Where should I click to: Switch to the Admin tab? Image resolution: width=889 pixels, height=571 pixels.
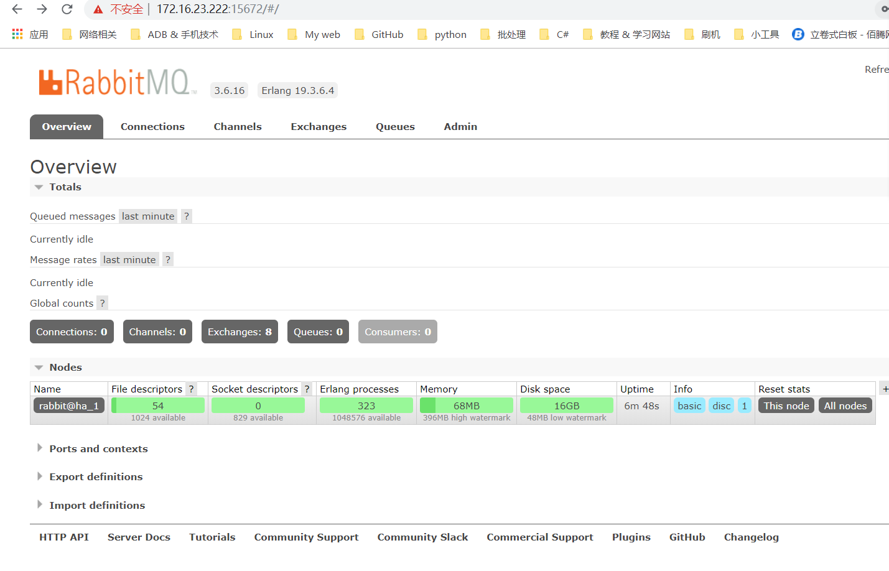point(460,126)
